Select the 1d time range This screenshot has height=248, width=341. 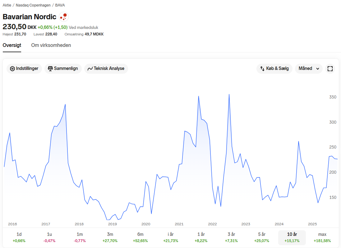click(x=19, y=237)
